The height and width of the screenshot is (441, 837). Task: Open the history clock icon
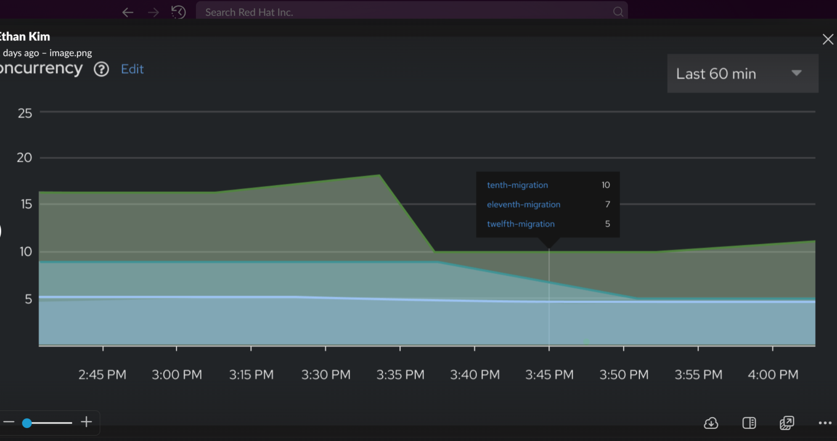[178, 12]
